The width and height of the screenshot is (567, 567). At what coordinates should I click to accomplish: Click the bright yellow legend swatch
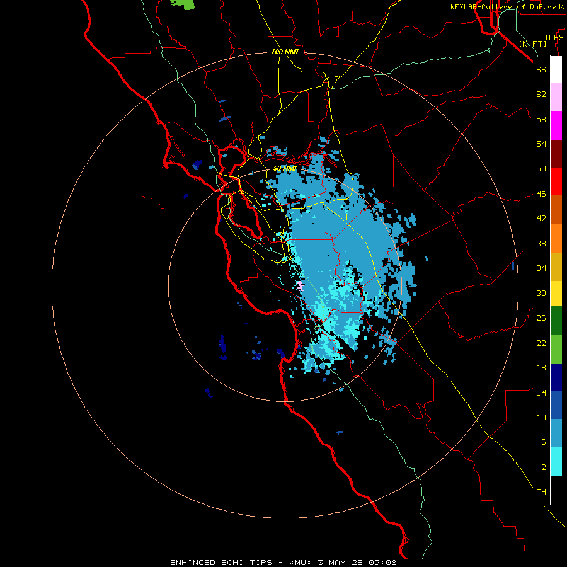[556, 294]
